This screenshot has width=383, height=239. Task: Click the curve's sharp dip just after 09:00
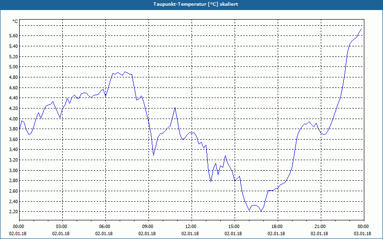(x=153, y=155)
